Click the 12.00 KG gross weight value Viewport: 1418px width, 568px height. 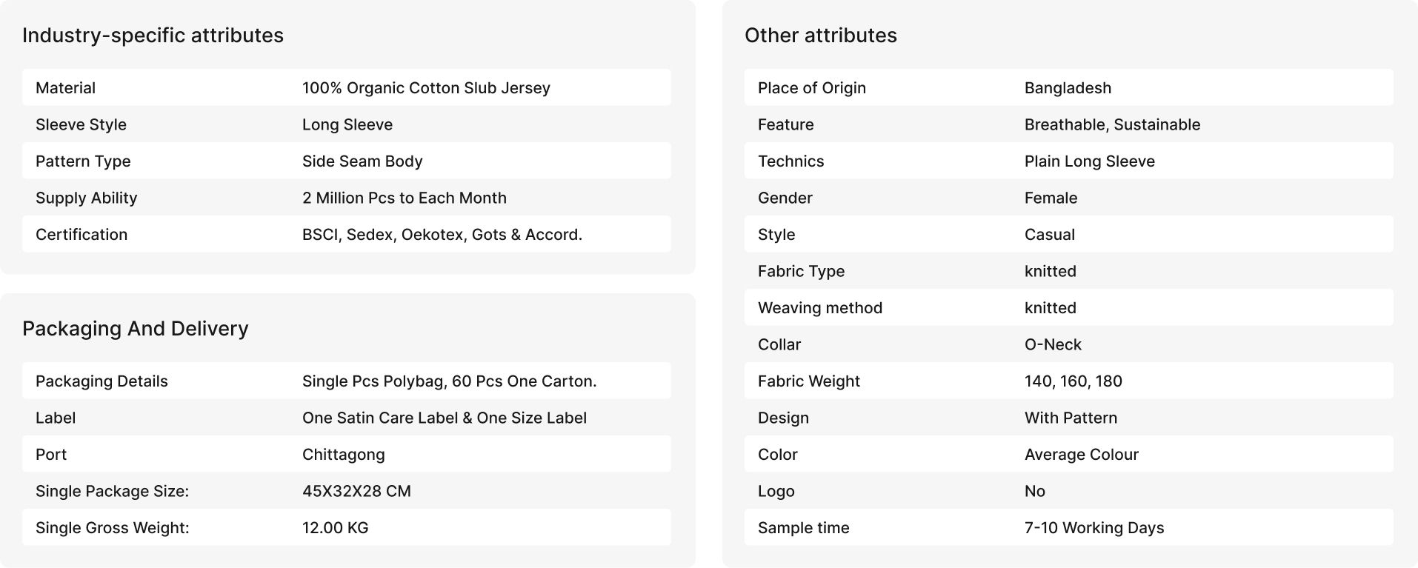[x=335, y=528]
